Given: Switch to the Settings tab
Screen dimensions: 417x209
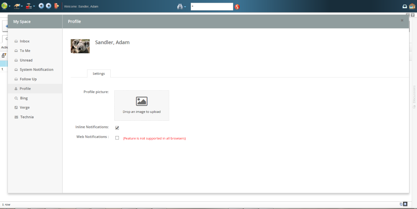Looking at the screenshot, I should pos(99,74).
